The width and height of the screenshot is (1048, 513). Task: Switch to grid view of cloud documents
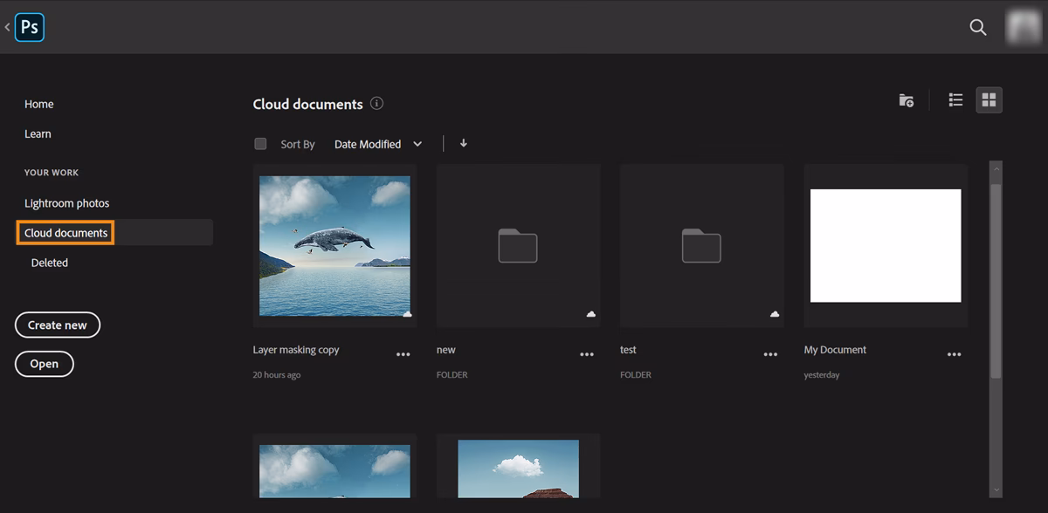coord(989,99)
